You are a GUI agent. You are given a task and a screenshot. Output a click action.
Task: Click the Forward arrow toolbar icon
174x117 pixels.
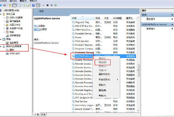5,5
